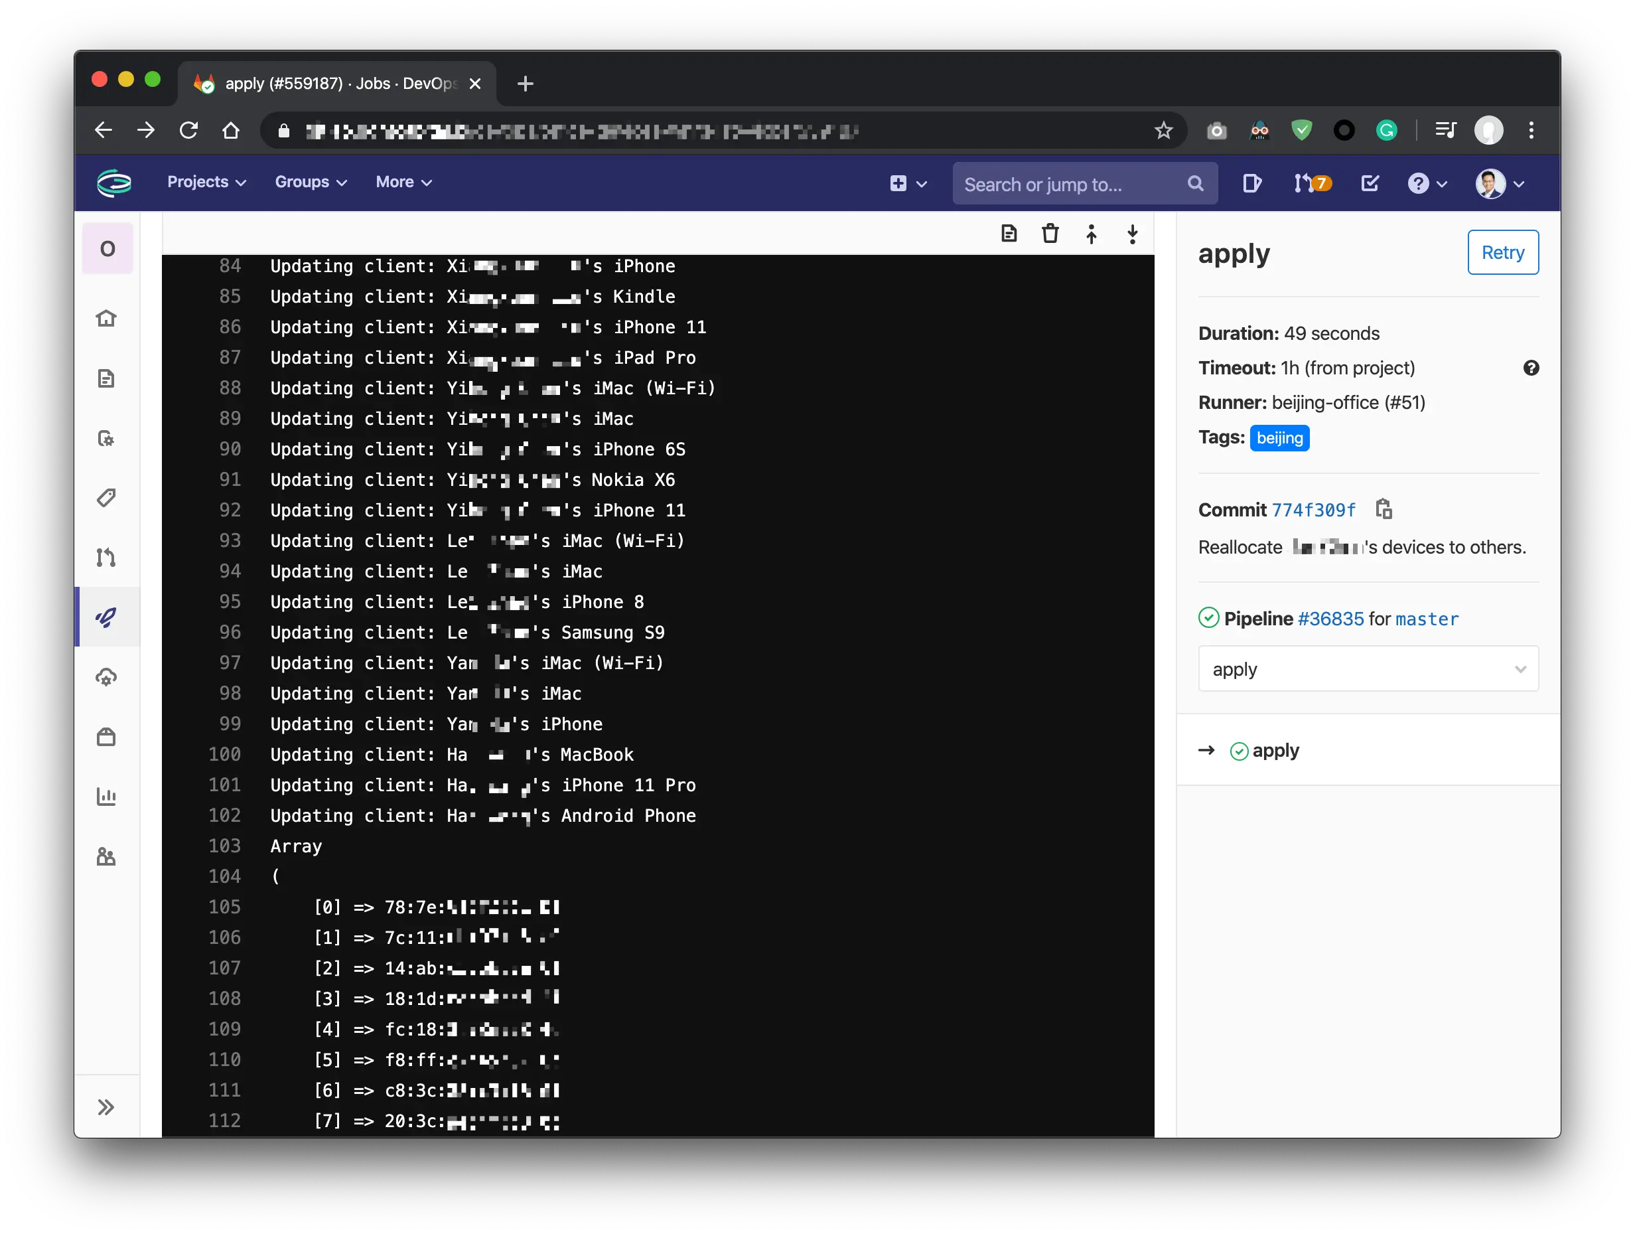Open merge requests icon in left sidebar

(106, 558)
